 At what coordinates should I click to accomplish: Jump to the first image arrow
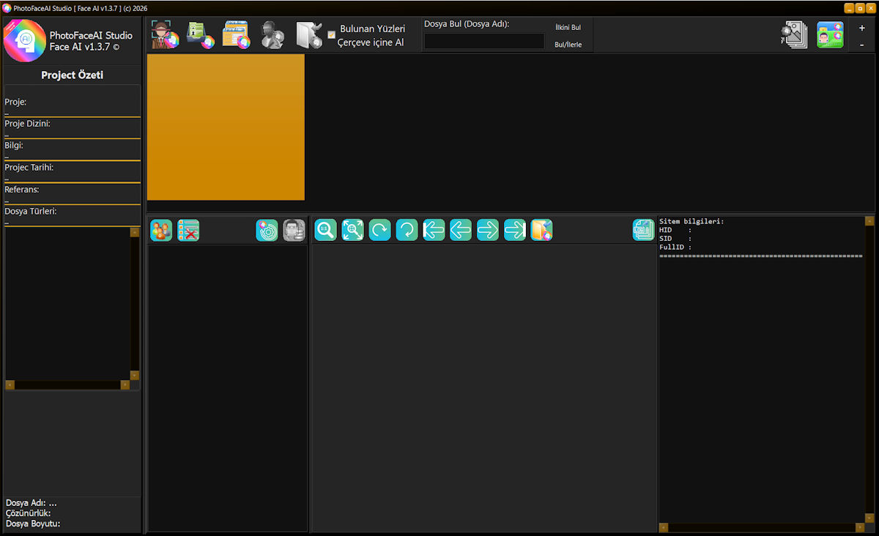coord(434,230)
